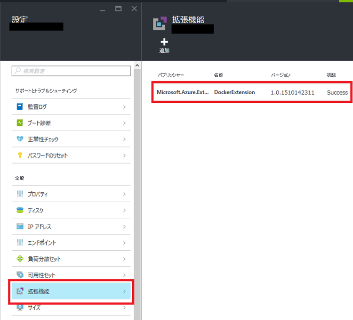Image resolution: width=353 pixels, height=320 pixels.
Task: Expand ディスク chevron arrow
Action: (124, 211)
